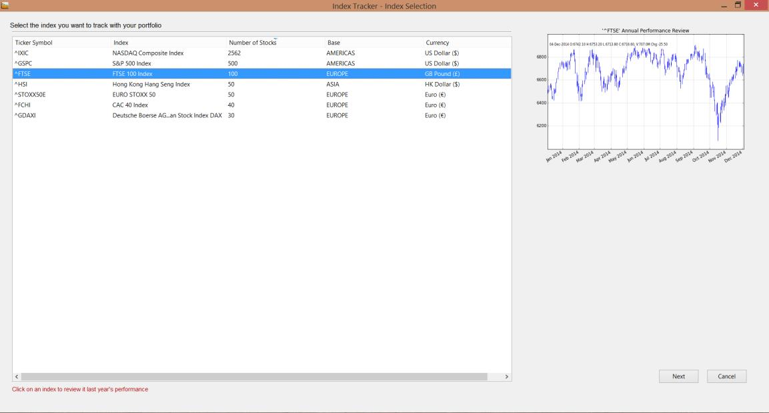The image size is (769, 413).
Task: Click the left scroll arrow of list
Action: [17, 377]
